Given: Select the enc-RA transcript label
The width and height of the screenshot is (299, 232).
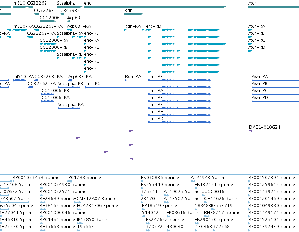Looking at the screenshot, I should coord(92,40).
